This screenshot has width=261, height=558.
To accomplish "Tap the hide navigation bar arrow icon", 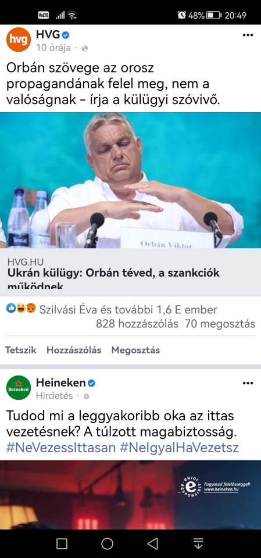I will point(198,543).
